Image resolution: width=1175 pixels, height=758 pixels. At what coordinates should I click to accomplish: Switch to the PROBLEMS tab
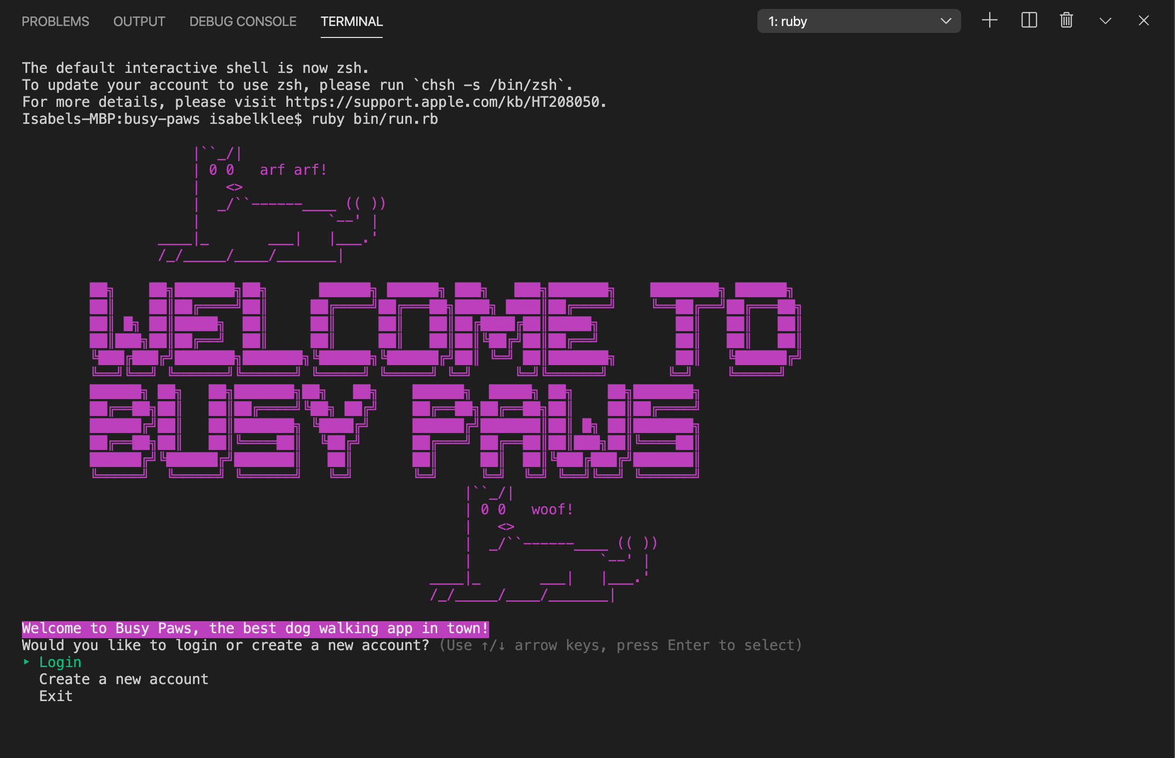(55, 21)
